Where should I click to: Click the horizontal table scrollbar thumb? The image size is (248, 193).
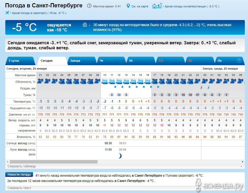tap(54, 162)
